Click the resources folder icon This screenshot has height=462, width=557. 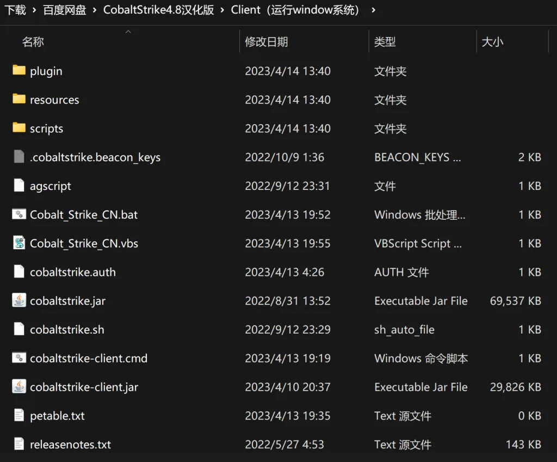(19, 99)
